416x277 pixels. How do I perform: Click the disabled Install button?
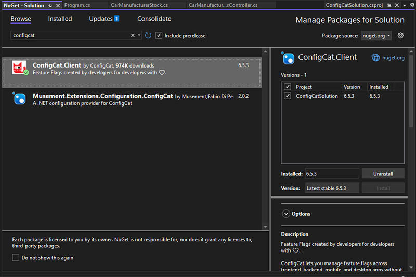click(383, 188)
